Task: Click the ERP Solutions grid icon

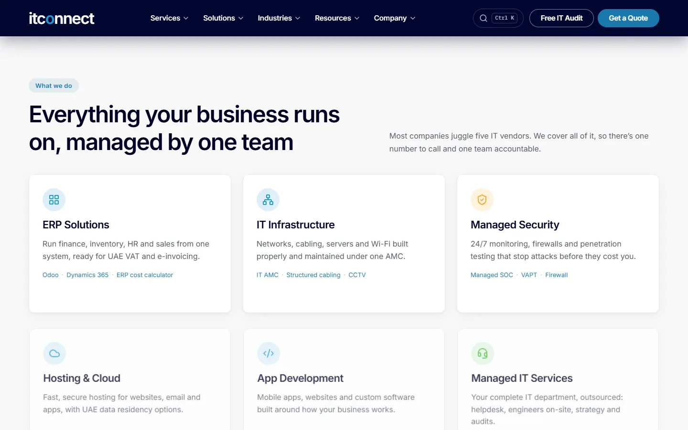Action: (x=54, y=200)
